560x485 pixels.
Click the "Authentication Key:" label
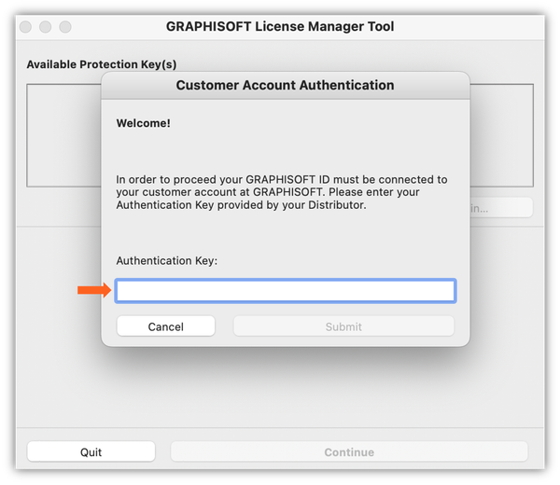tap(166, 261)
